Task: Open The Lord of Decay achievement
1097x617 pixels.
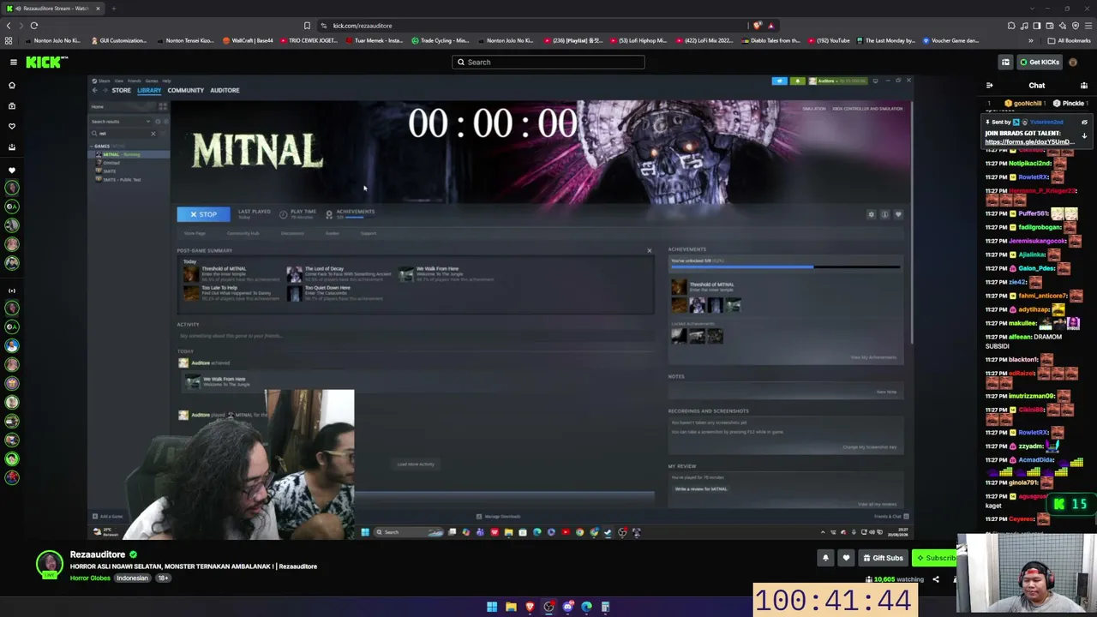Action: coord(340,273)
